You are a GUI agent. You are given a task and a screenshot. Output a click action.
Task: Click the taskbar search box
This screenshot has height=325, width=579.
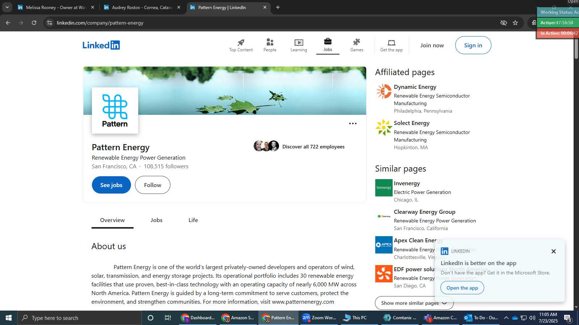[x=80, y=318]
